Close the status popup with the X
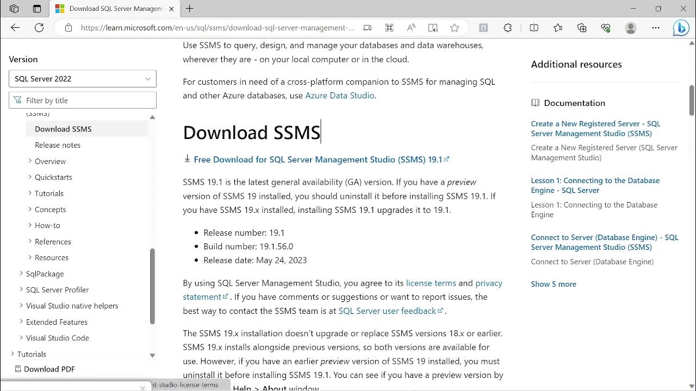The height and width of the screenshot is (391, 696). (142, 388)
